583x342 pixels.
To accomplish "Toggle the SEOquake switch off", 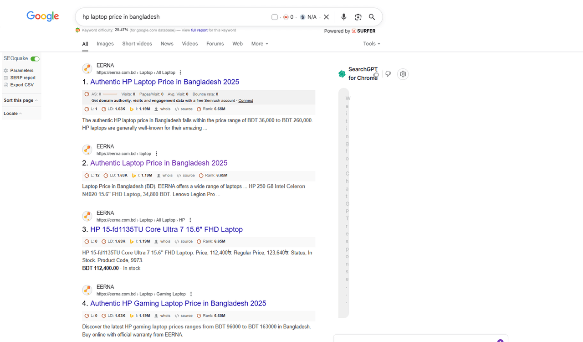I will 35,59.
